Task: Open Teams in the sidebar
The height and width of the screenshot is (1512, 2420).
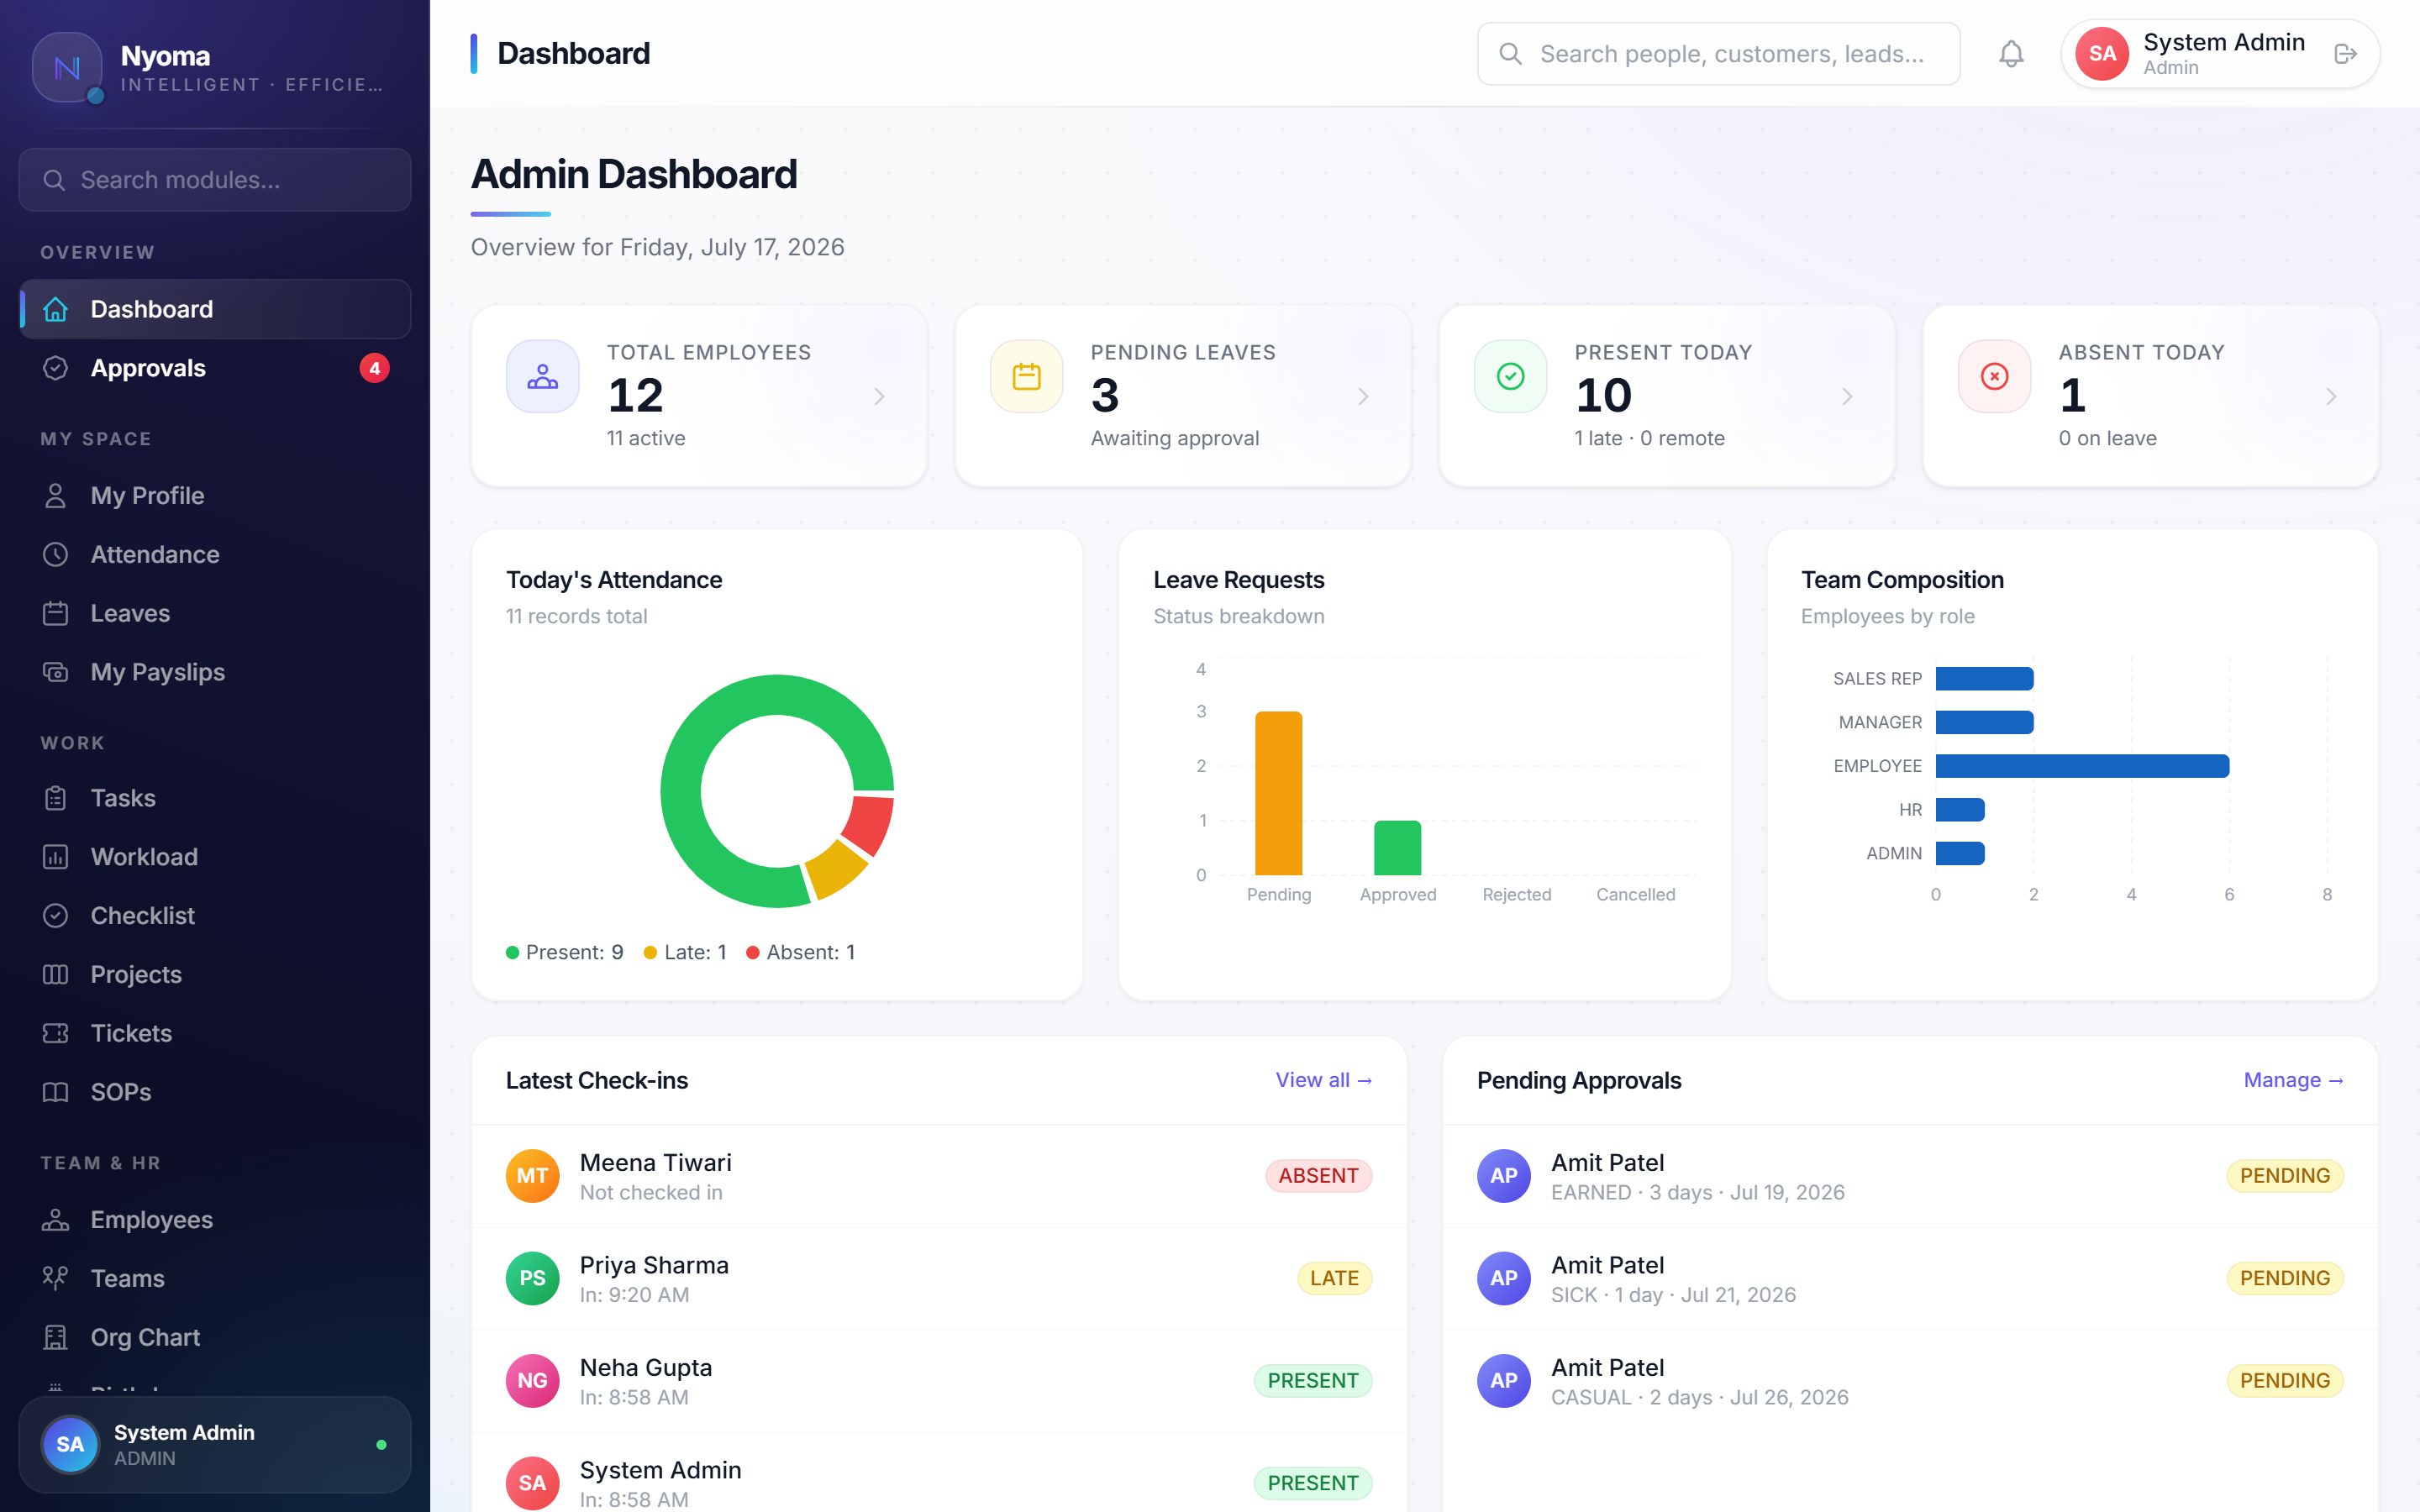Action: coord(215,1279)
